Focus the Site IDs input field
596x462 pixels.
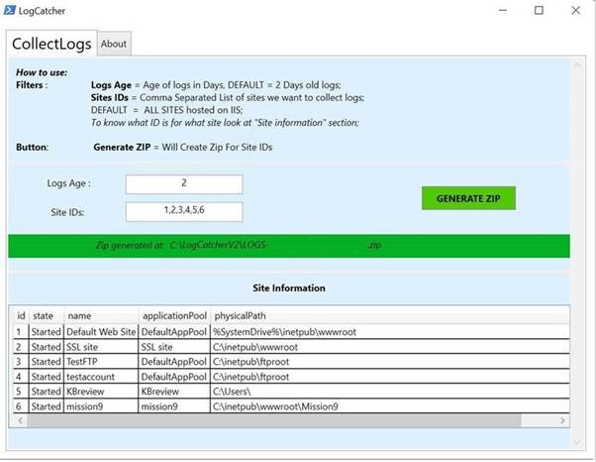coord(184,211)
